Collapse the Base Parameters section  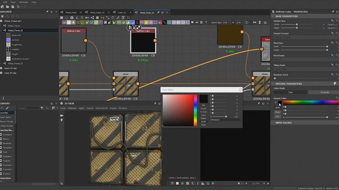point(273,16)
